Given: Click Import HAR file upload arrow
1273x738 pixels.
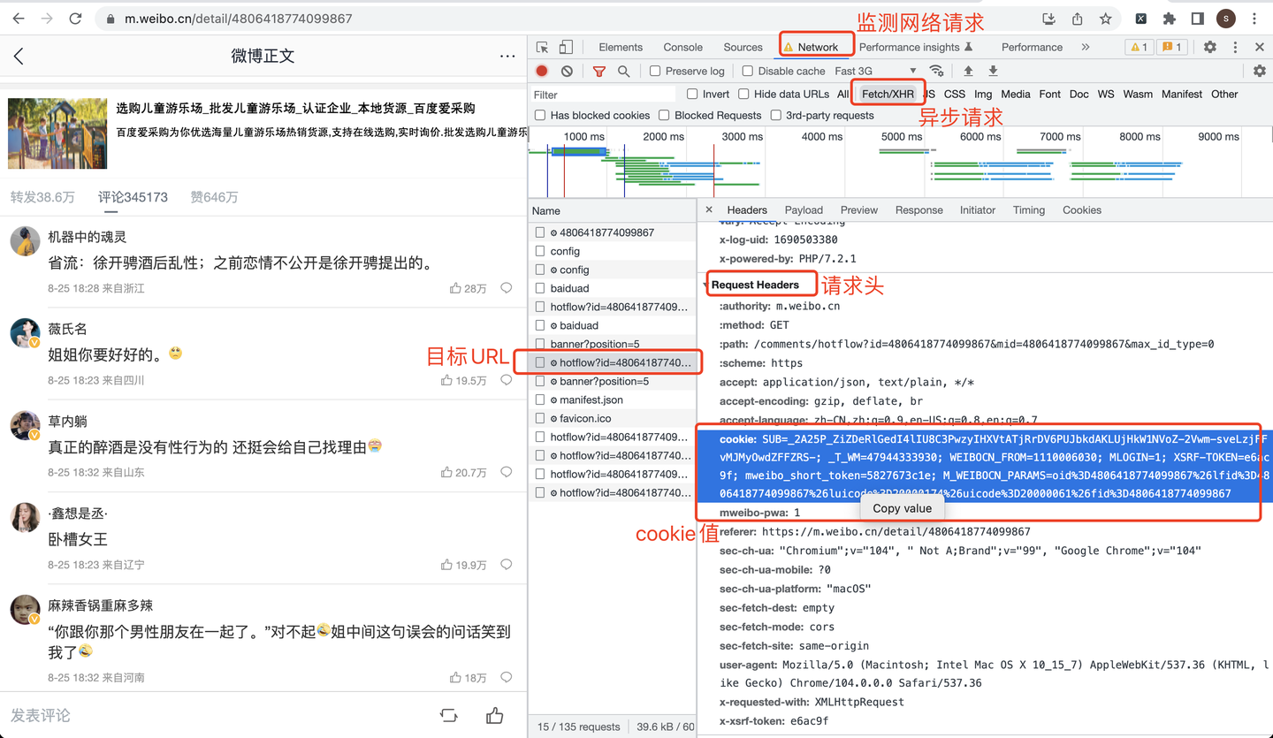Looking at the screenshot, I should (x=968, y=71).
